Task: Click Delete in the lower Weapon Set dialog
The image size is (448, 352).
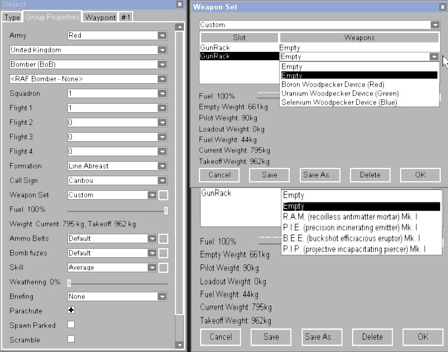Action: 373,337
